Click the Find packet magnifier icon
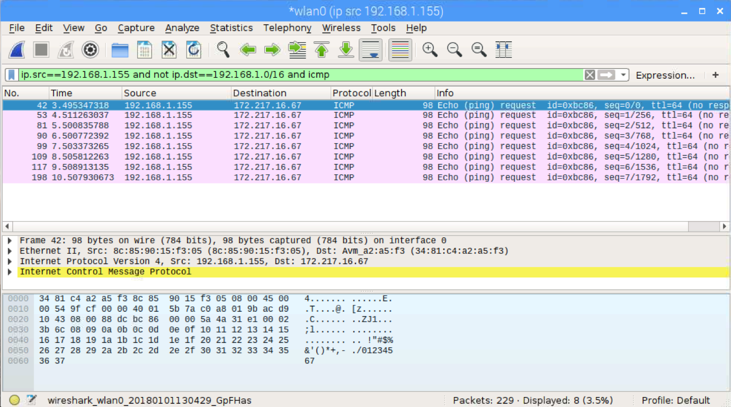The image size is (731, 407). (x=223, y=50)
